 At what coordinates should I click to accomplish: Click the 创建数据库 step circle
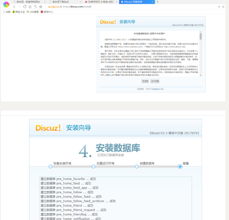click(137, 167)
